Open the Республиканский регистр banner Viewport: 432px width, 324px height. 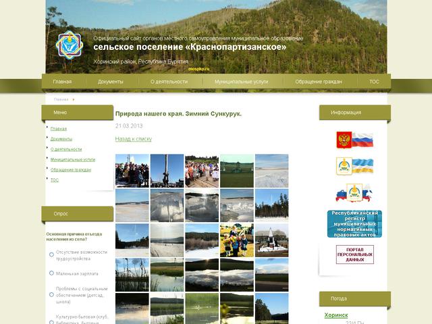[x=354, y=223]
